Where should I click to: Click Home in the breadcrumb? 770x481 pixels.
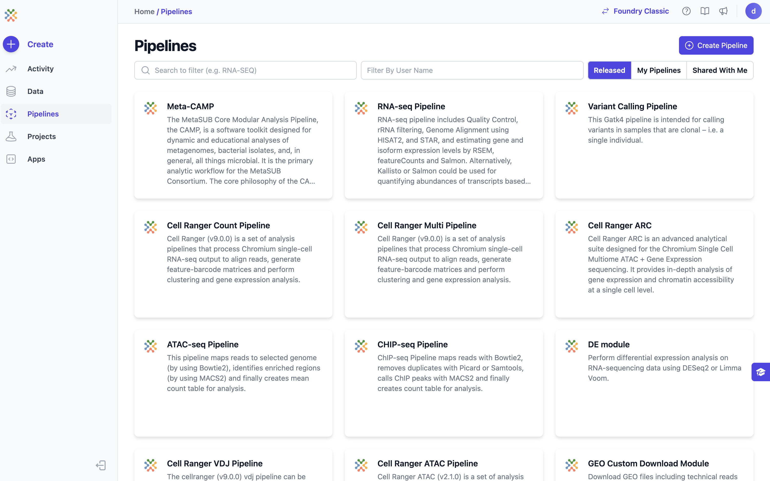[144, 12]
